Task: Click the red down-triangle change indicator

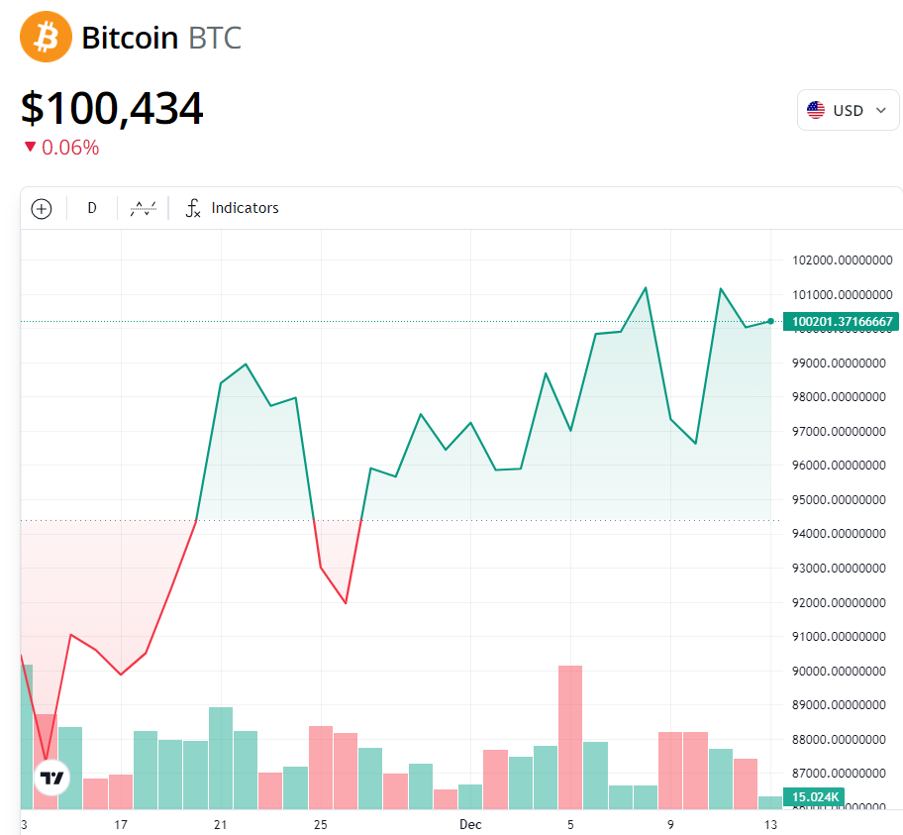Action: pyautogui.click(x=30, y=147)
